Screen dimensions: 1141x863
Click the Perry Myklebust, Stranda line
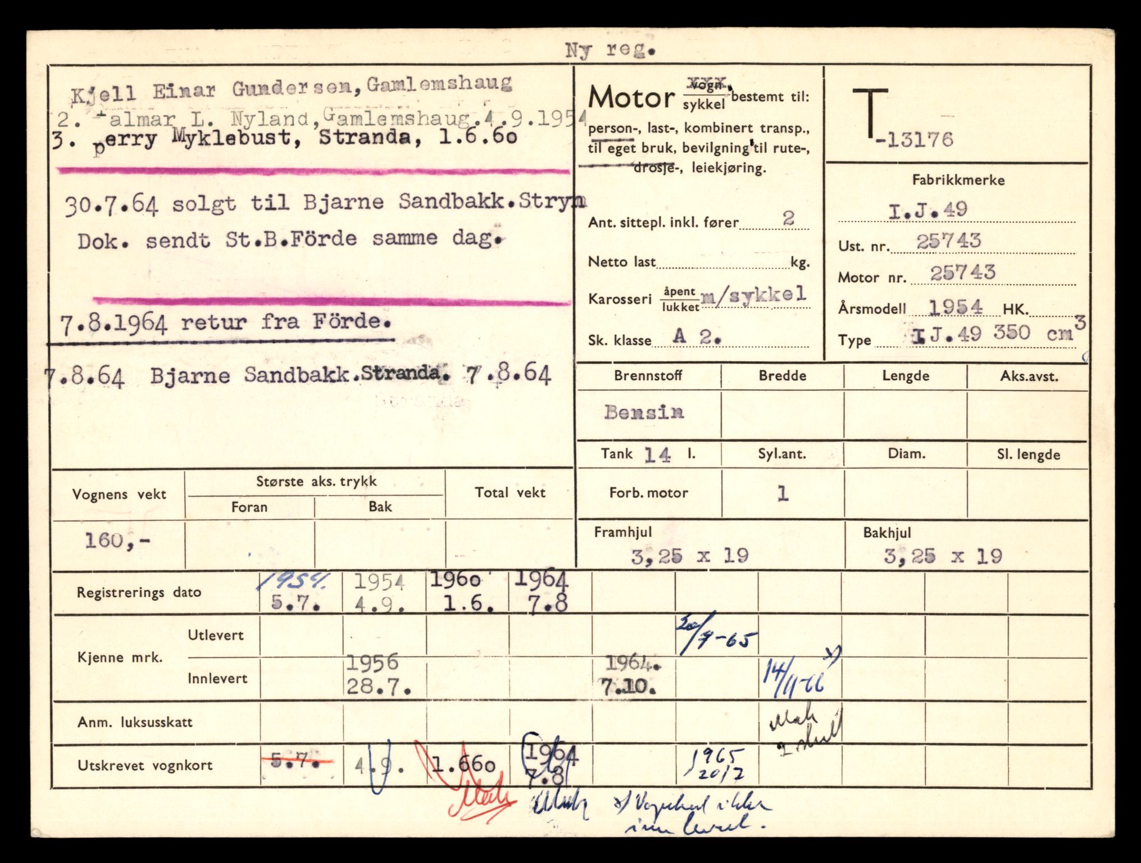284,139
